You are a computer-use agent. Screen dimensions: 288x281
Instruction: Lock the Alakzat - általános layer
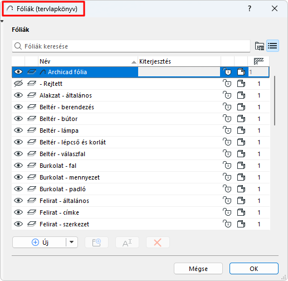[x=227, y=95]
